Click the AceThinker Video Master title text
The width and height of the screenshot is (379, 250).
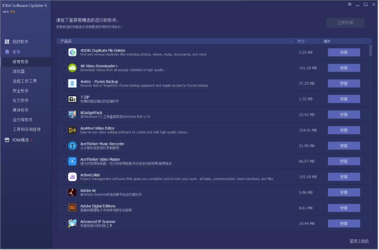point(100,159)
